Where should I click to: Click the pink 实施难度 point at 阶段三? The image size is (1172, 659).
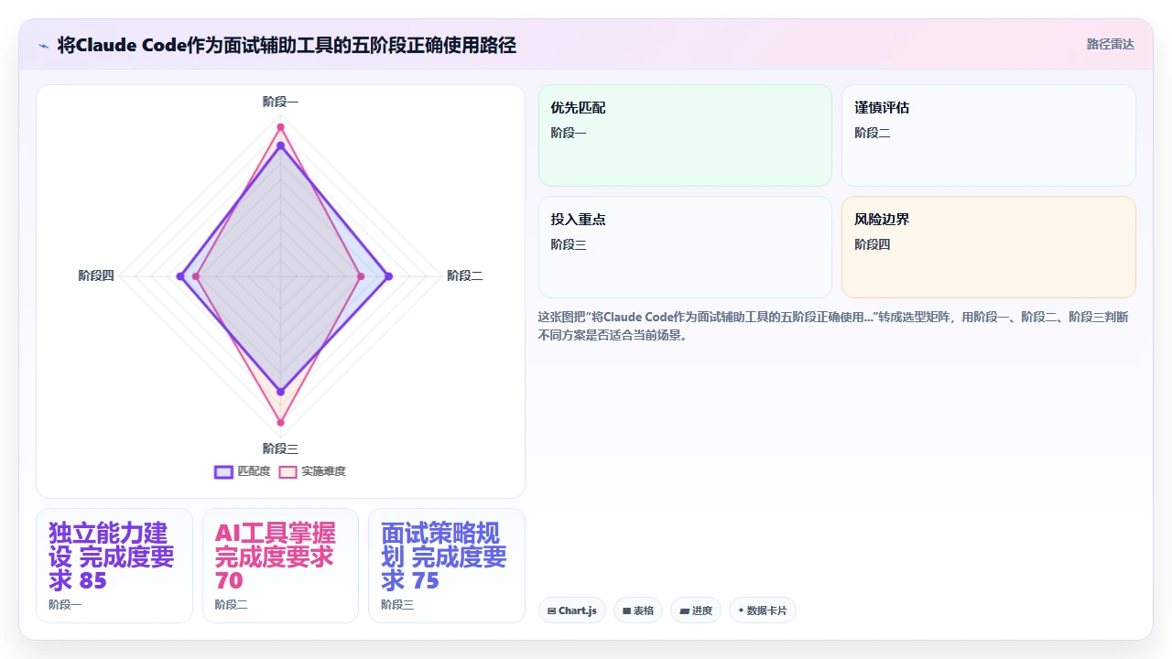click(280, 423)
